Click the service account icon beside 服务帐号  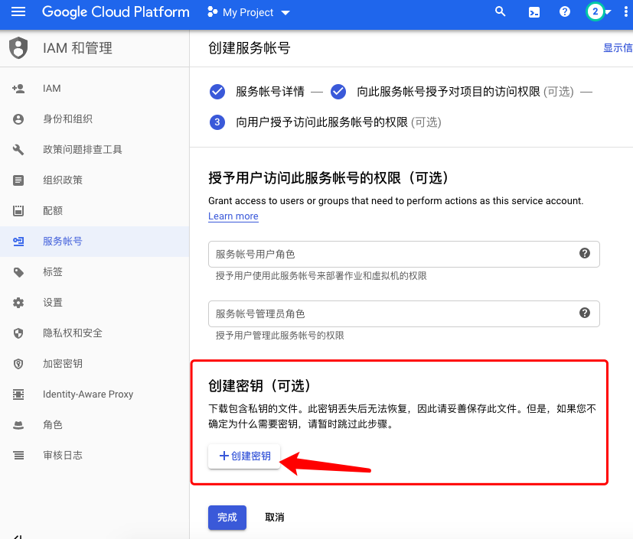coord(18,242)
